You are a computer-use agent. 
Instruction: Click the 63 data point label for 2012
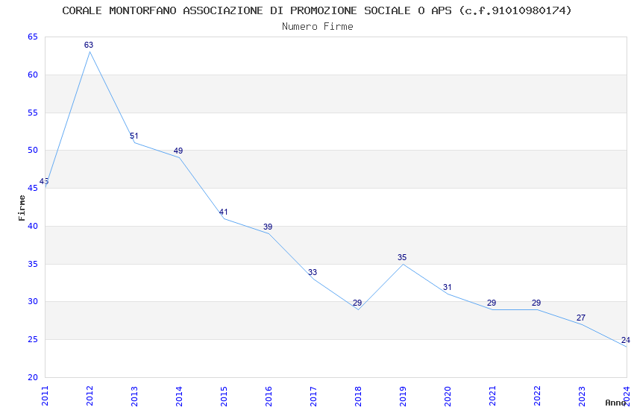pyautogui.click(x=89, y=45)
